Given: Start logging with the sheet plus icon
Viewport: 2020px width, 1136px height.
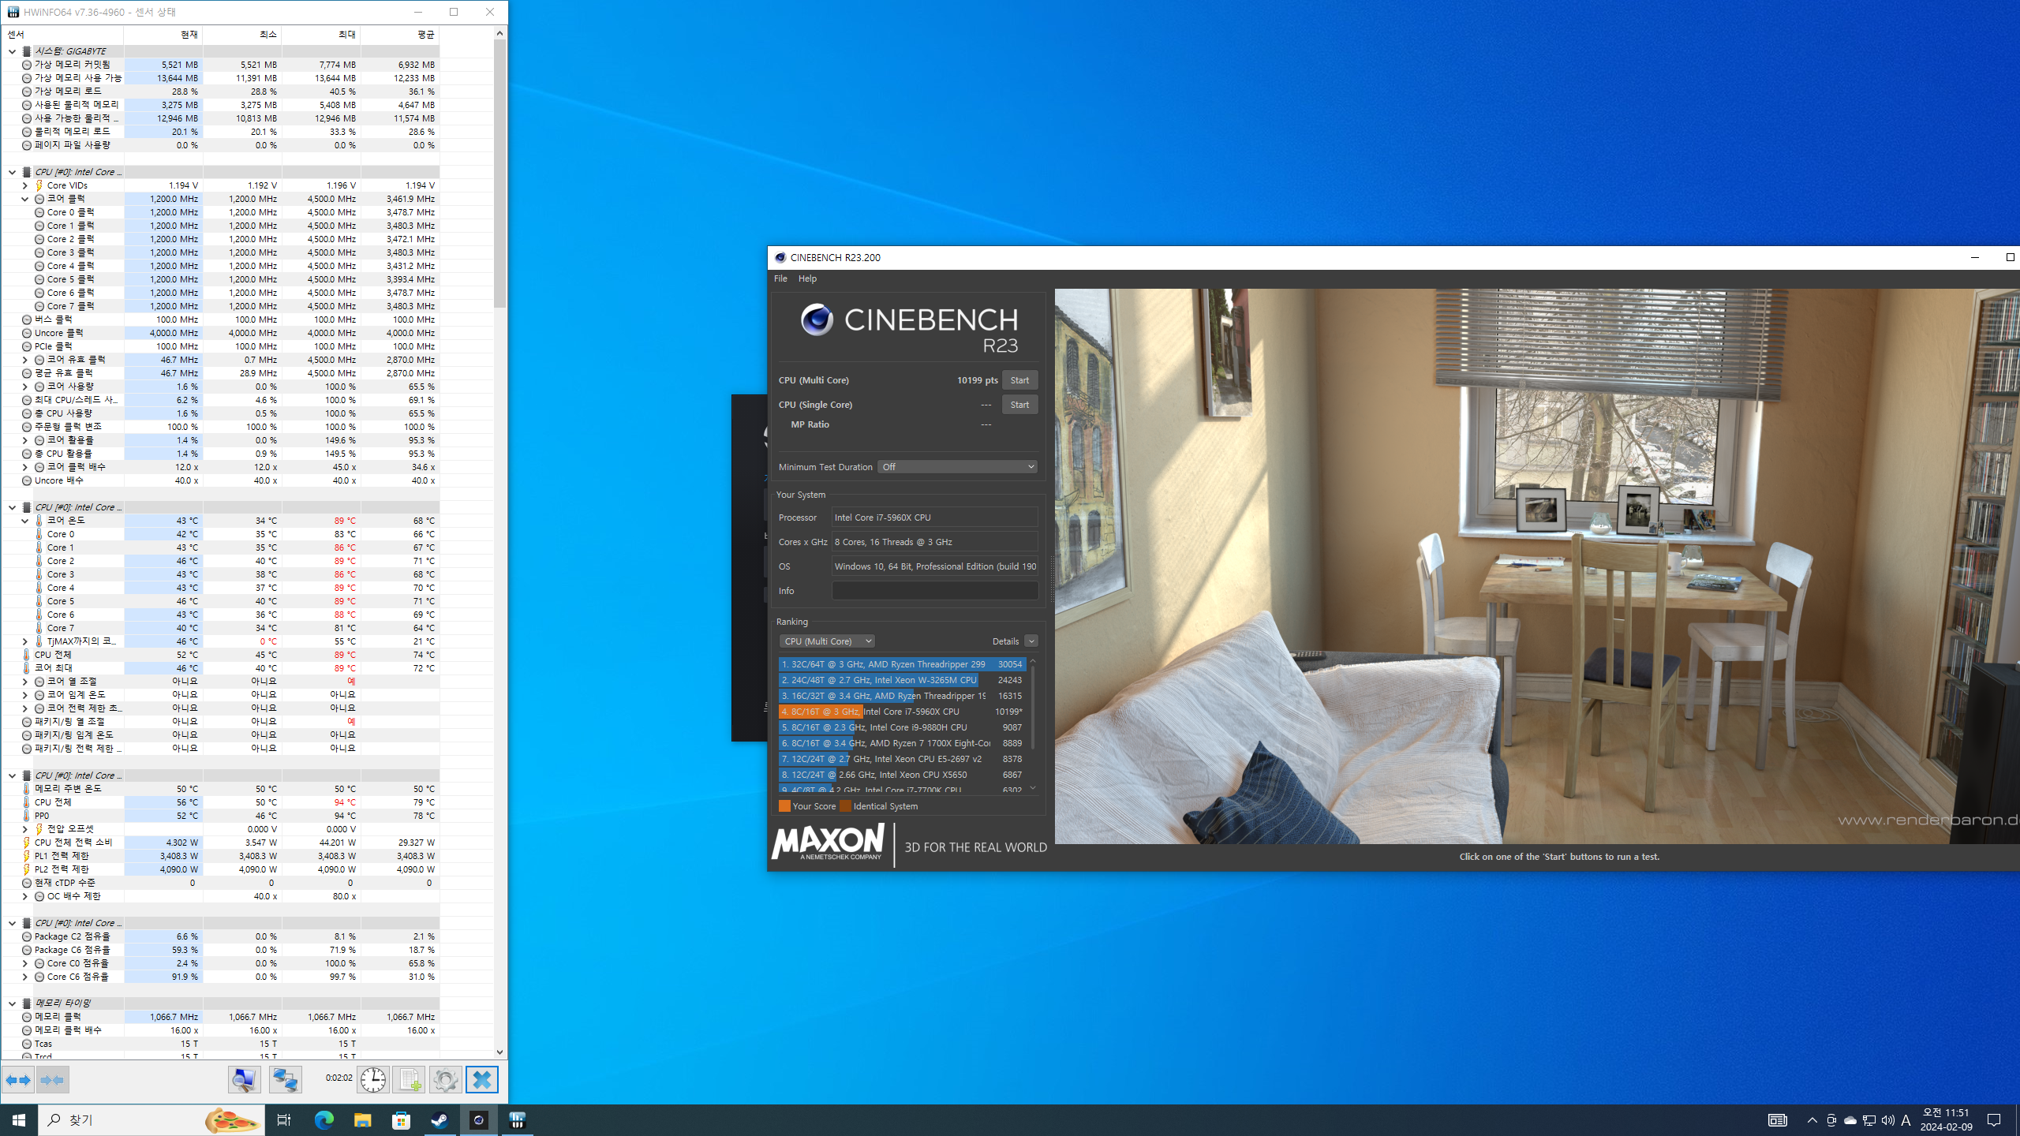Looking at the screenshot, I should [x=409, y=1079].
